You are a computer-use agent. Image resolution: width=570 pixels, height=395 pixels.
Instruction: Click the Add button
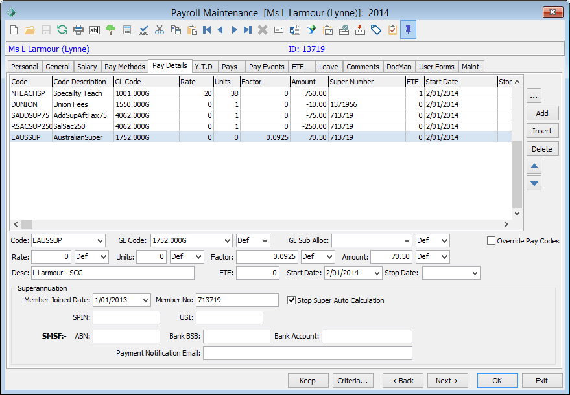click(x=542, y=113)
